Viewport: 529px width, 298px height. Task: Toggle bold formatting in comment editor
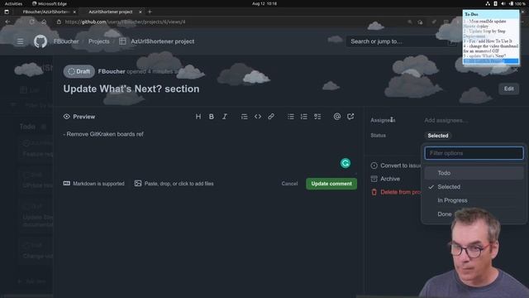click(x=212, y=117)
